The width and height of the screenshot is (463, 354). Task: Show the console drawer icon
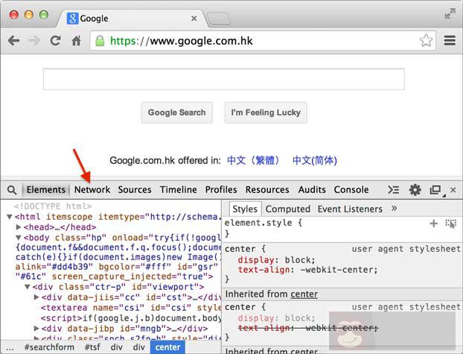(x=393, y=189)
